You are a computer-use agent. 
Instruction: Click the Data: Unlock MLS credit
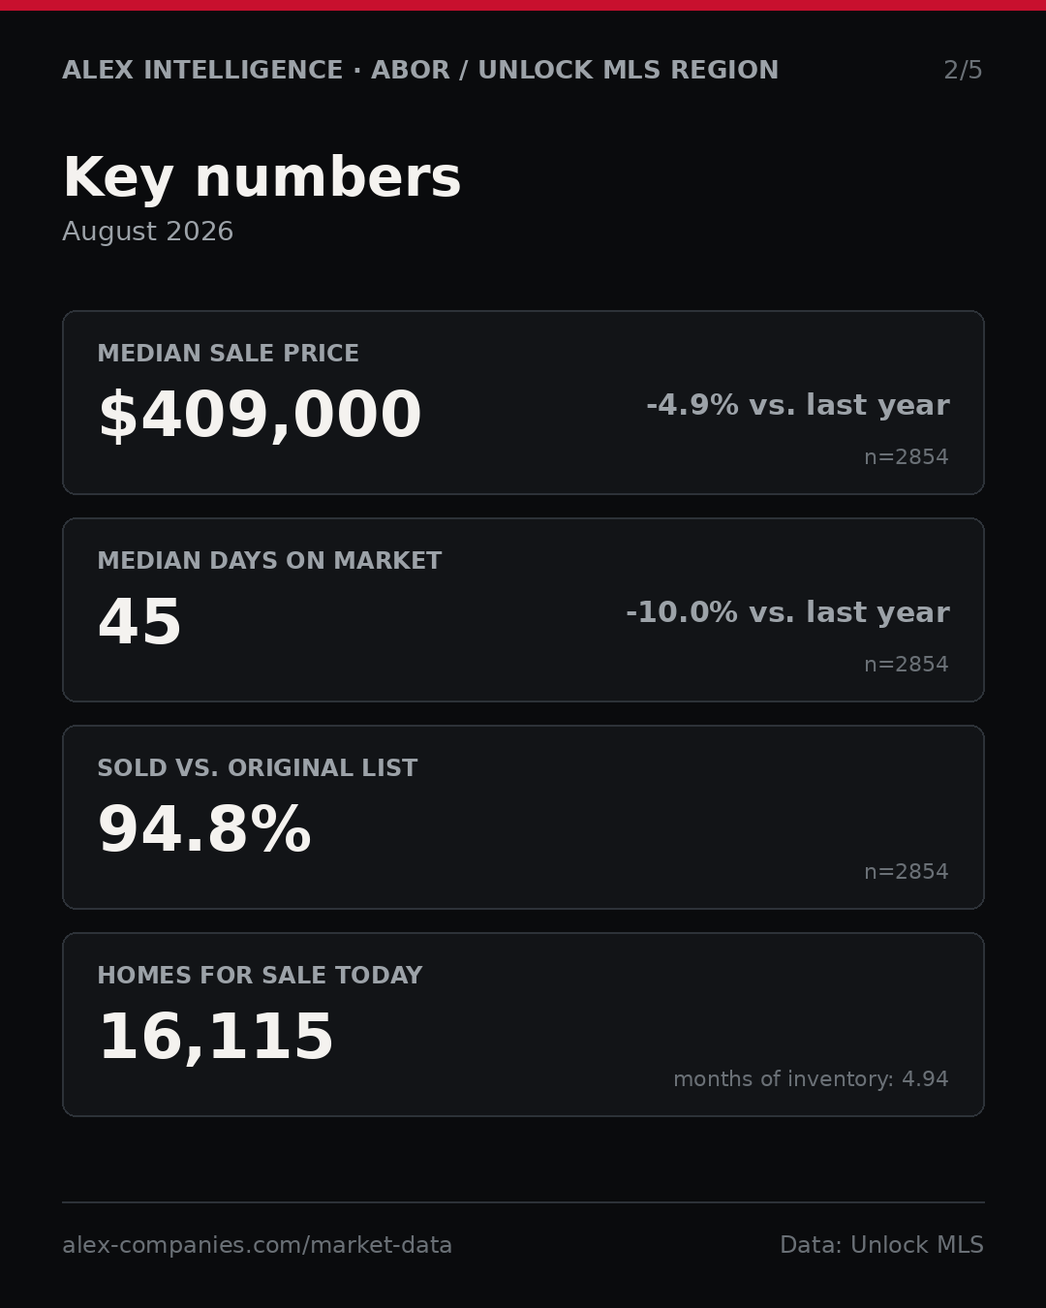[x=881, y=1245]
